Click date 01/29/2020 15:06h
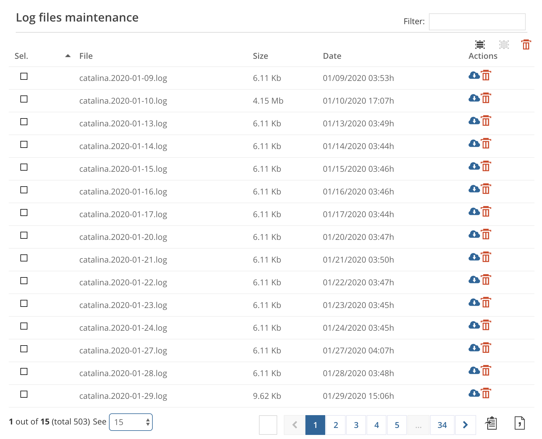 pos(358,396)
